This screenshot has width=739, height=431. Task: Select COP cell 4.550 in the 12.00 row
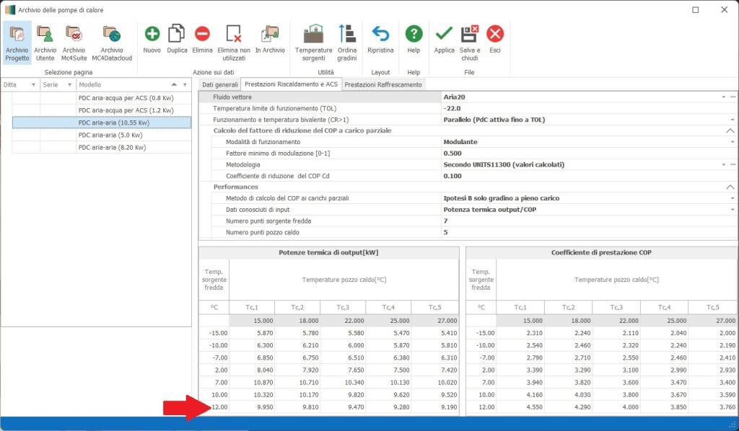point(521,407)
